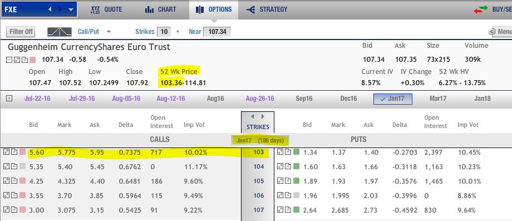Click the payoff diagram icon beside Call/Put
The image size is (512, 221).
tap(60, 32)
